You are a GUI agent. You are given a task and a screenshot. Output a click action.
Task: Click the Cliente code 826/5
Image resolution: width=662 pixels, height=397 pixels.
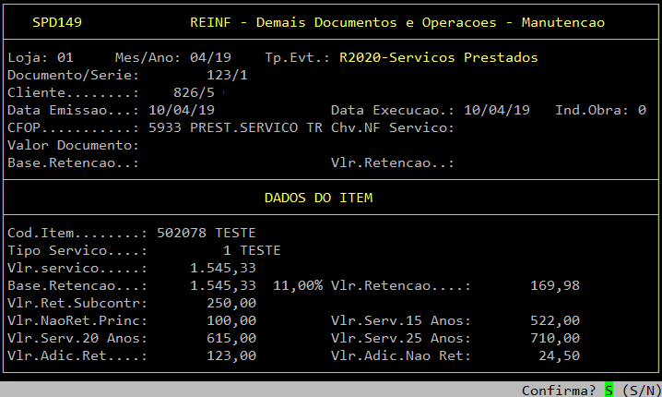coord(195,92)
